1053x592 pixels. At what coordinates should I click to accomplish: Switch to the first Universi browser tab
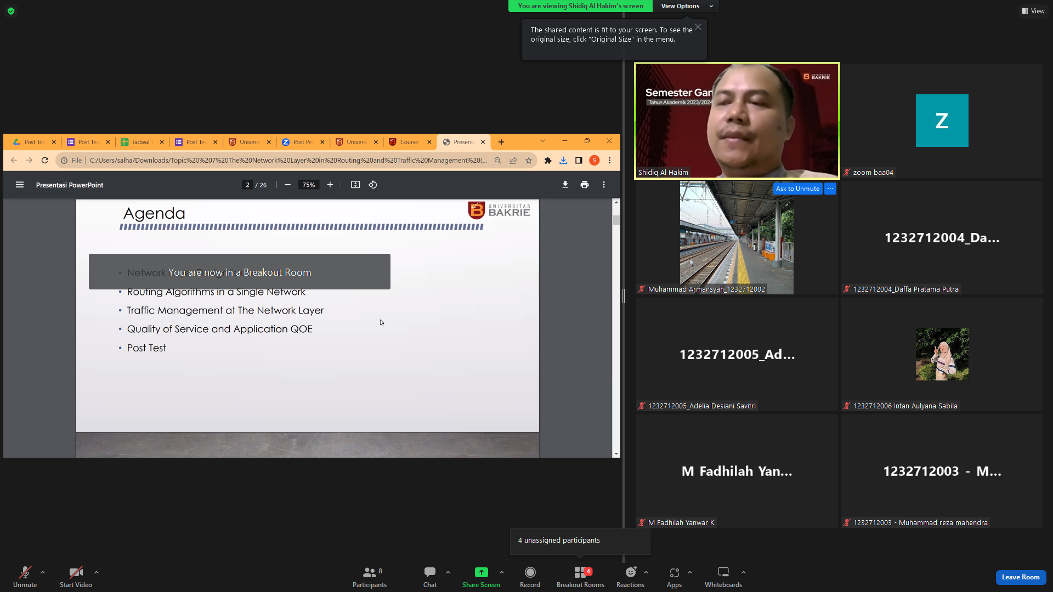(x=250, y=142)
